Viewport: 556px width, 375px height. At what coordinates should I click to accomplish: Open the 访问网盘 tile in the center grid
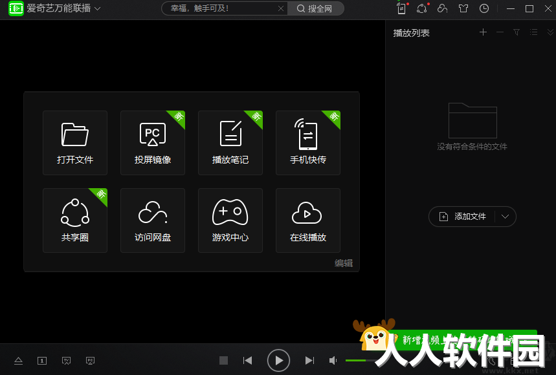(x=153, y=220)
